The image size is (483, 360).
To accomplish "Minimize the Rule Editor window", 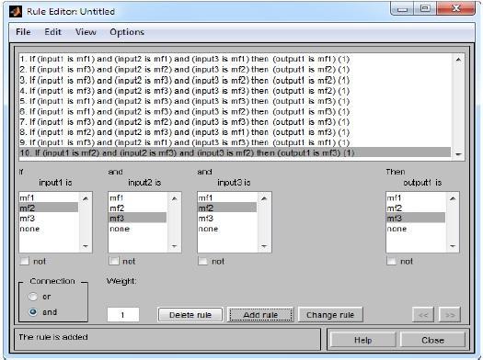I will tap(402, 9).
